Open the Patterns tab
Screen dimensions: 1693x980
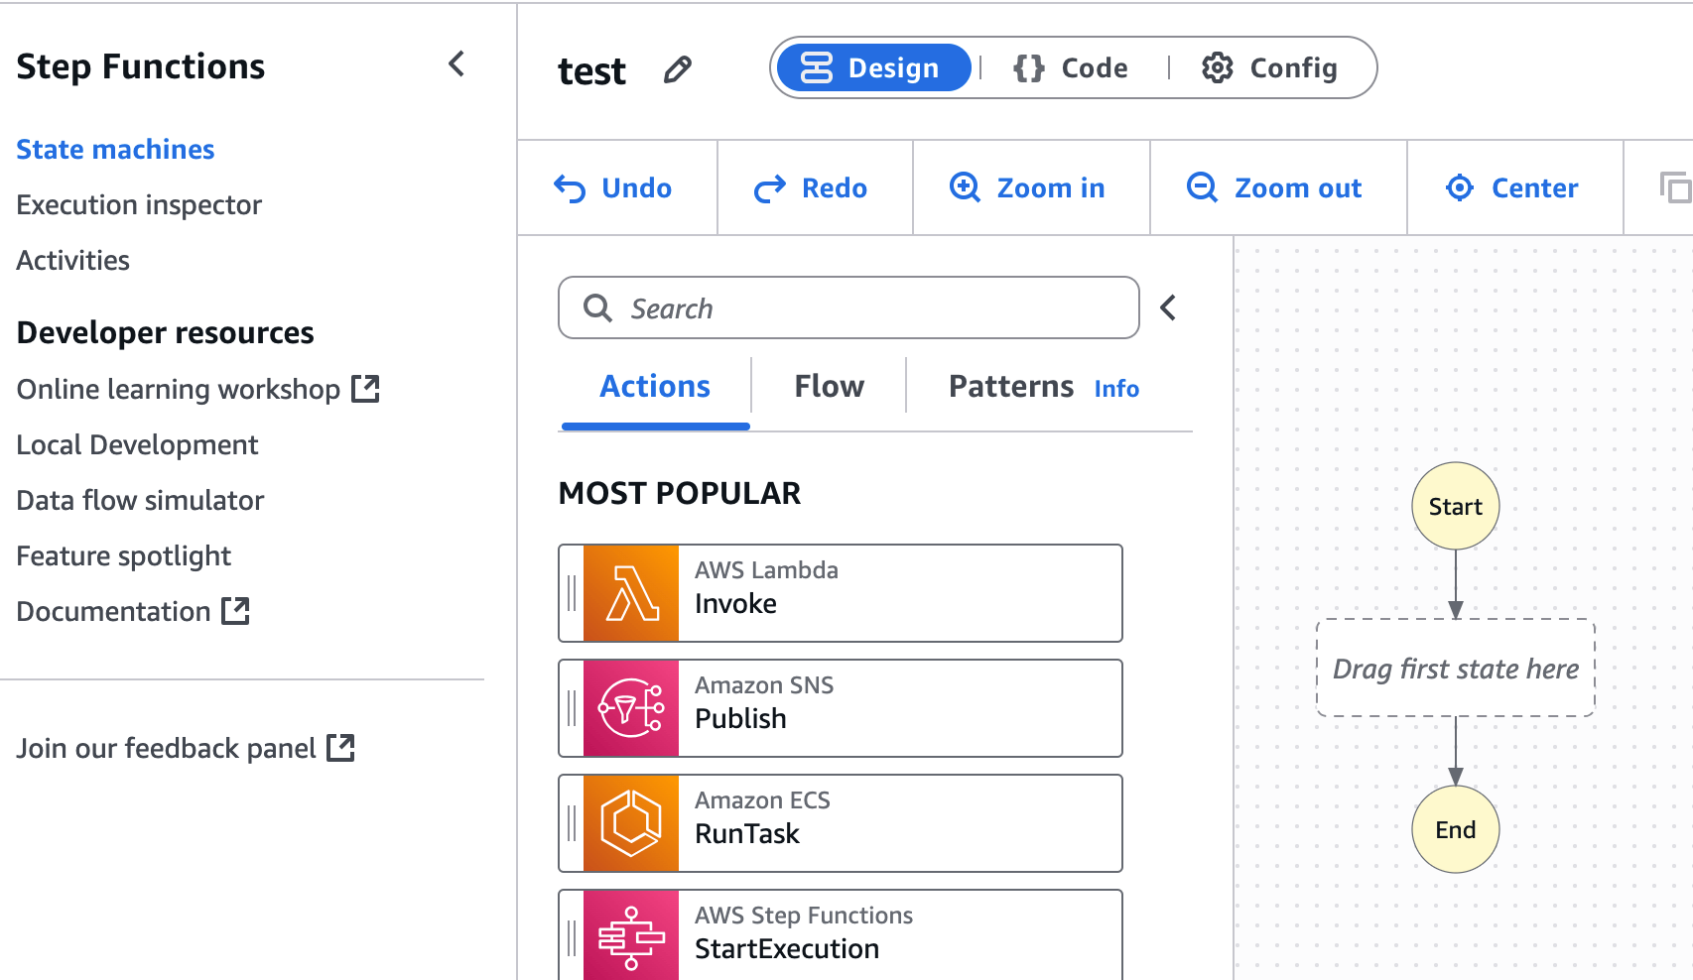pyautogui.click(x=1010, y=387)
